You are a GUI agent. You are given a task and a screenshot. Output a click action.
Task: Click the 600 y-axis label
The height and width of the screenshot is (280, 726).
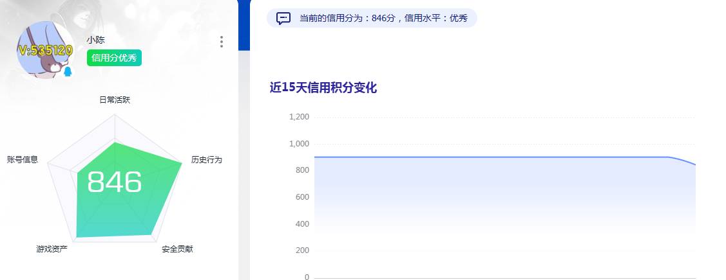303,197
